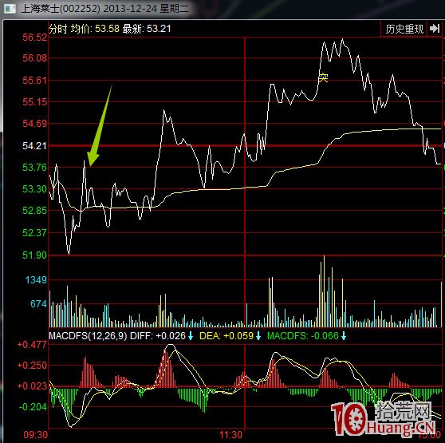
Task: Click the 54.69 price axis label
Action: (34, 124)
